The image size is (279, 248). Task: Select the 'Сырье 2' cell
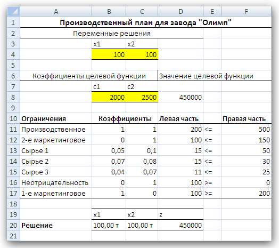tap(56, 161)
